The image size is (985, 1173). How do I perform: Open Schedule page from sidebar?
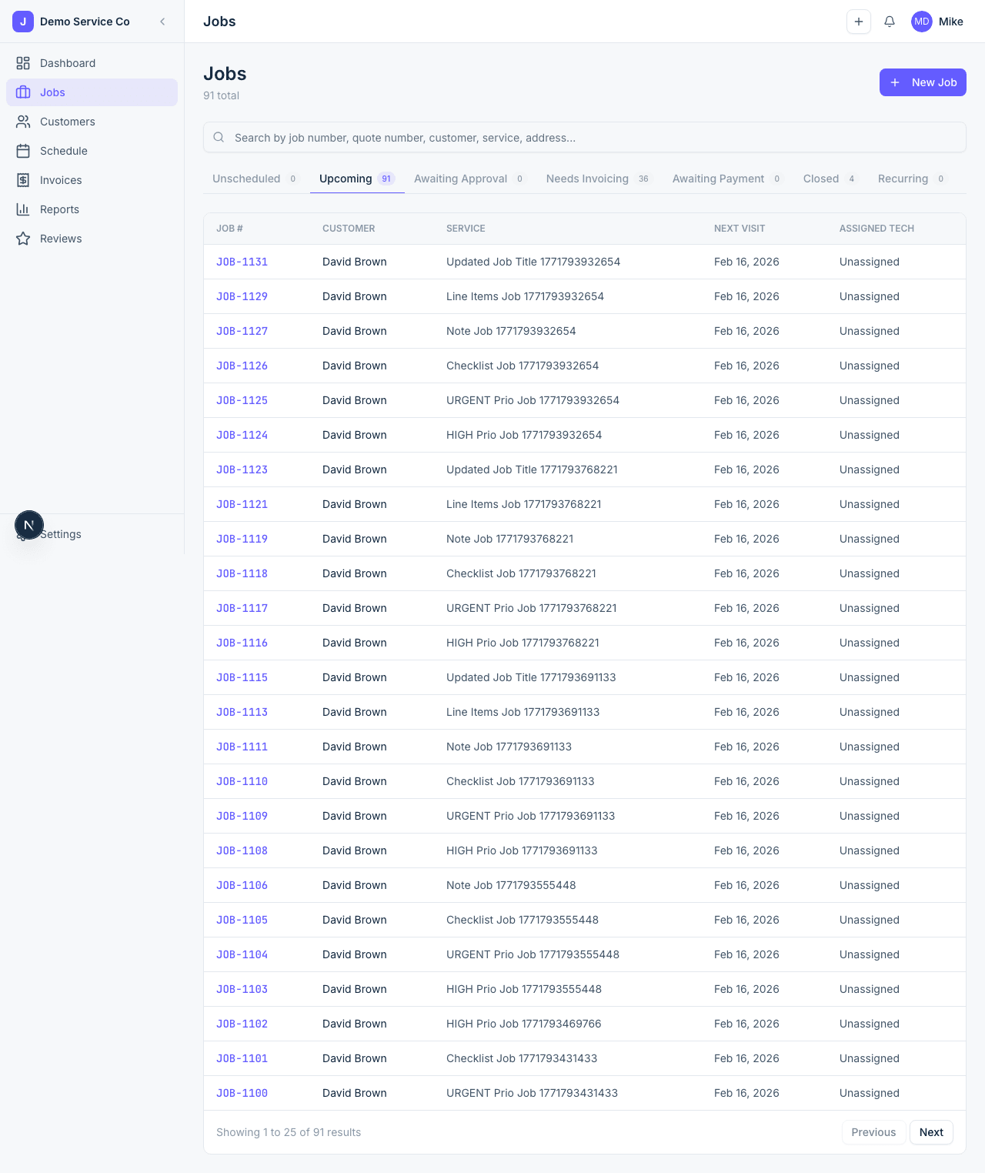click(x=92, y=151)
